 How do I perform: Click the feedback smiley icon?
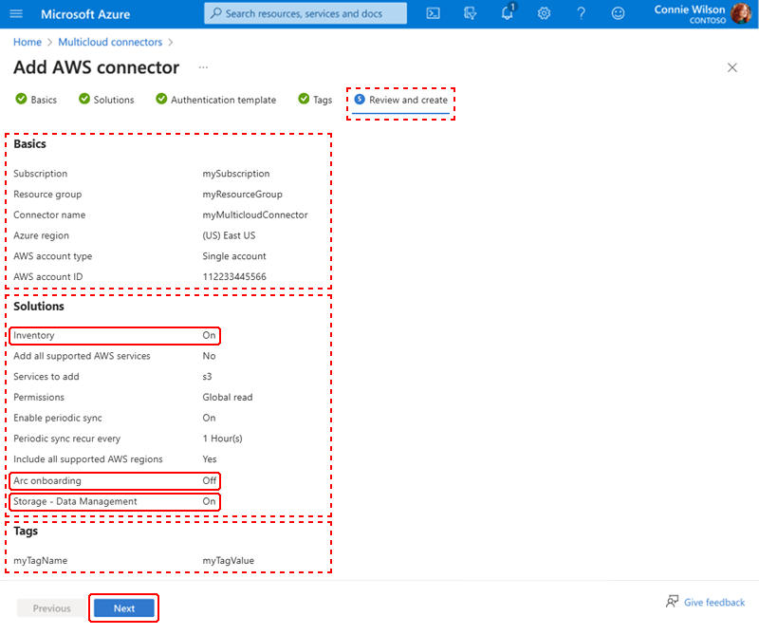click(x=618, y=13)
